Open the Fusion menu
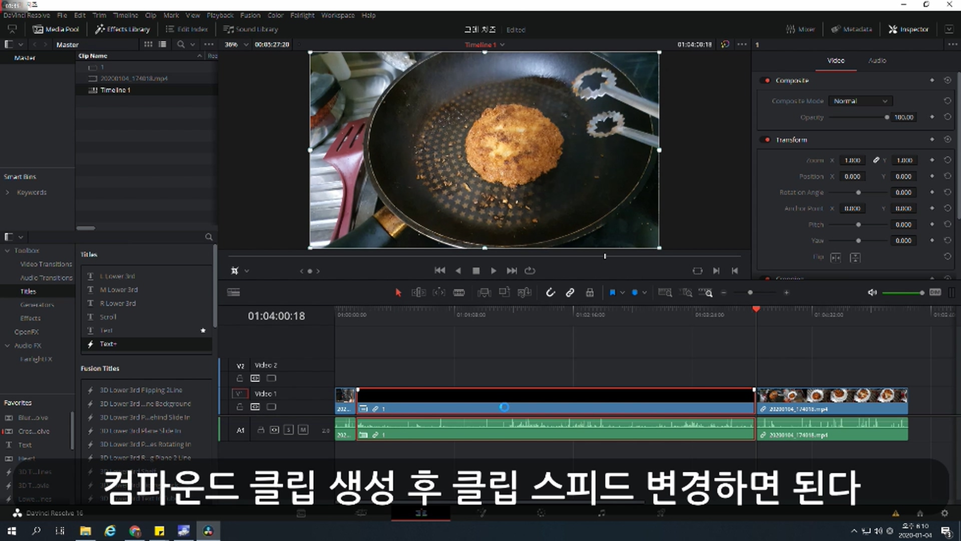This screenshot has width=961, height=541. point(250,16)
